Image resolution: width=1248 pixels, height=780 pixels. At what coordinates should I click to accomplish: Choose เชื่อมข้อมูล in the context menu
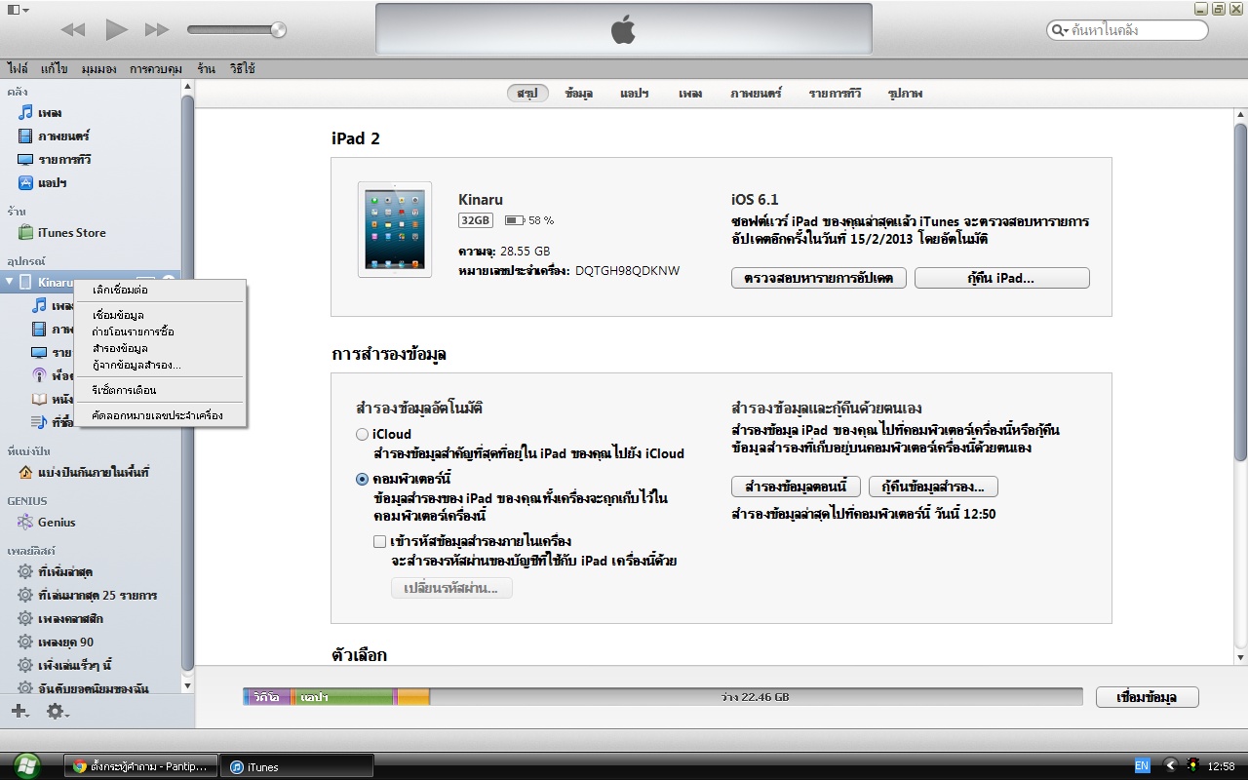pos(162,315)
